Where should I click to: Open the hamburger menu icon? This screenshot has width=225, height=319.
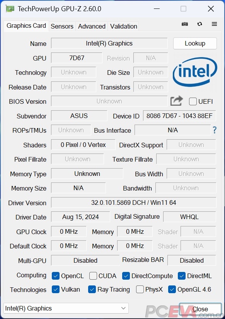click(214, 24)
